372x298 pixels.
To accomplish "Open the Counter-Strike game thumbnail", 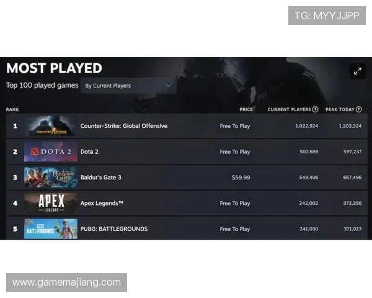I will coord(51,126).
